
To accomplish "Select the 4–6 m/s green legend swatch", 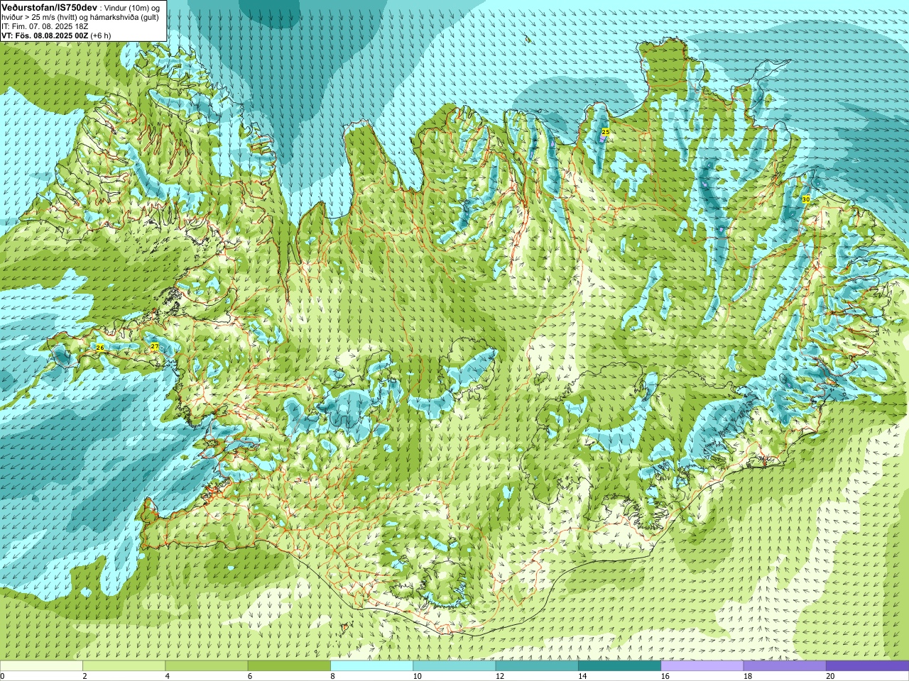I will [x=207, y=666].
